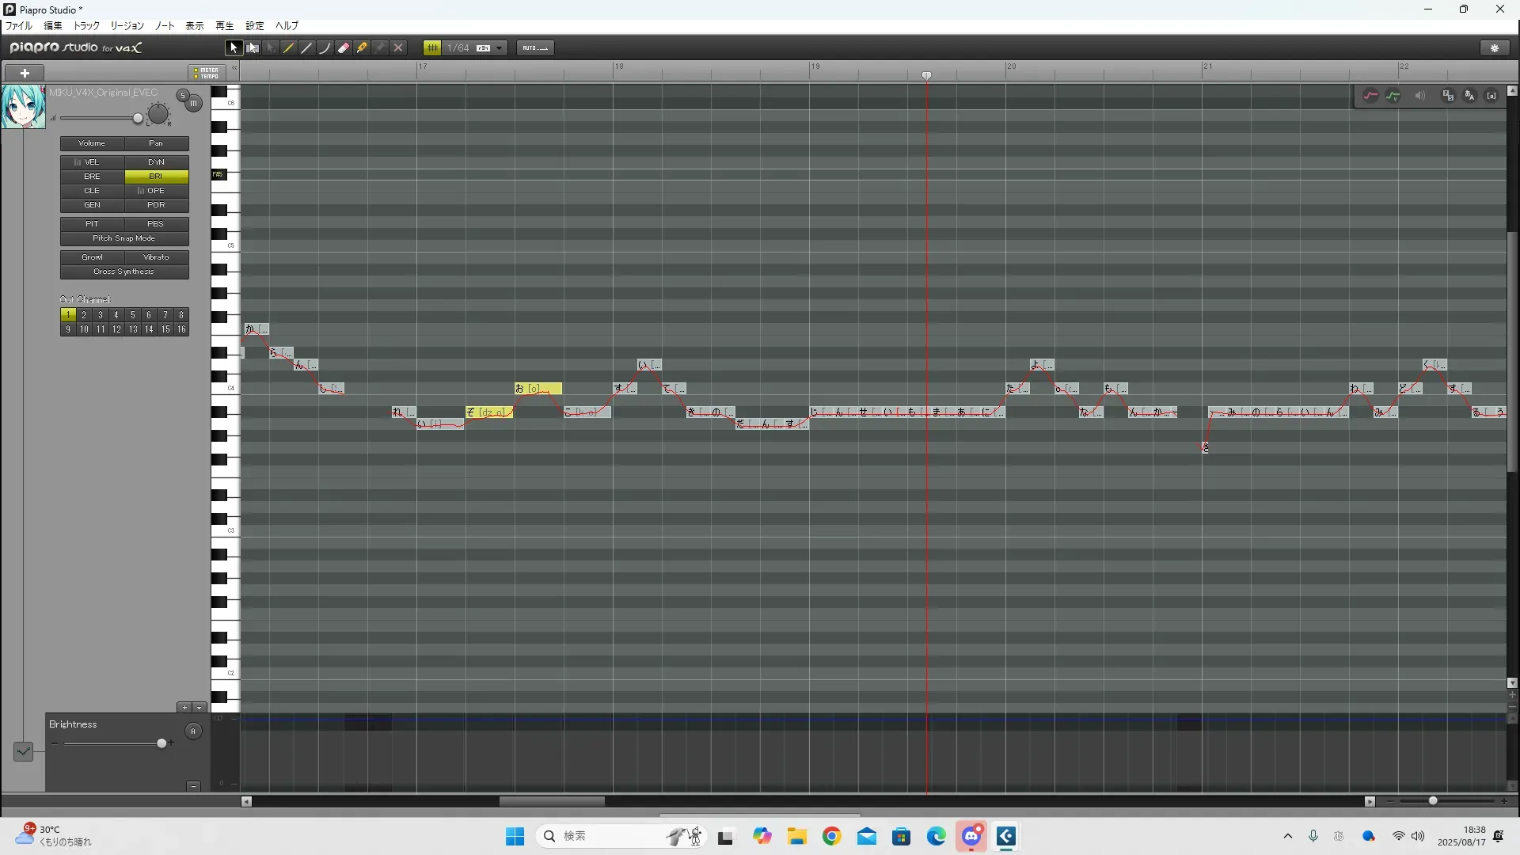Viewport: 1520px width, 855px height.
Task: Open the ノート menu
Action: coord(165,26)
